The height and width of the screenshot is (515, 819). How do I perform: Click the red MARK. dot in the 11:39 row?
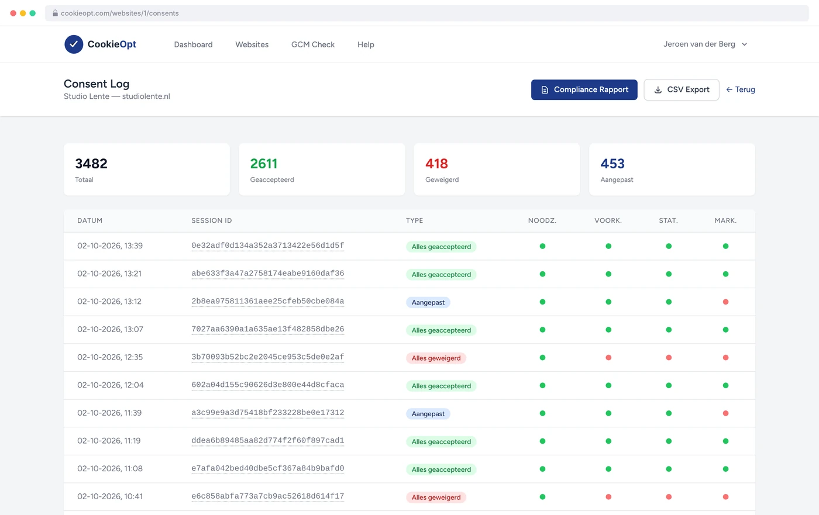(725, 413)
